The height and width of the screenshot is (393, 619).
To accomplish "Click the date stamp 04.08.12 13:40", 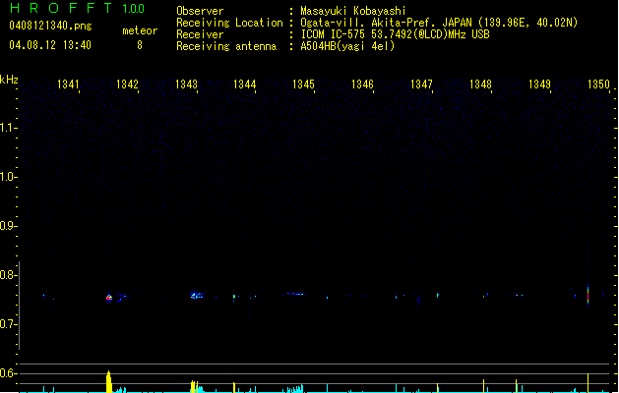I will coord(50,45).
